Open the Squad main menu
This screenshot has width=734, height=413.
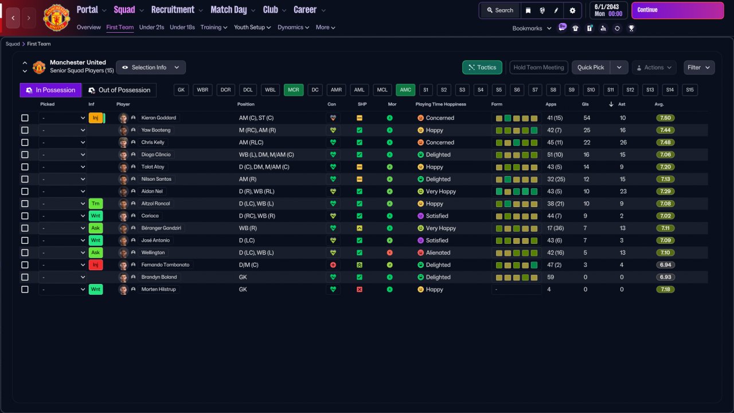[x=128, y=10]
